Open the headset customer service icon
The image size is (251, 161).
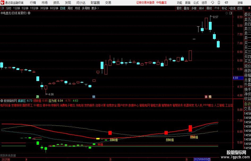click(212, 3)
